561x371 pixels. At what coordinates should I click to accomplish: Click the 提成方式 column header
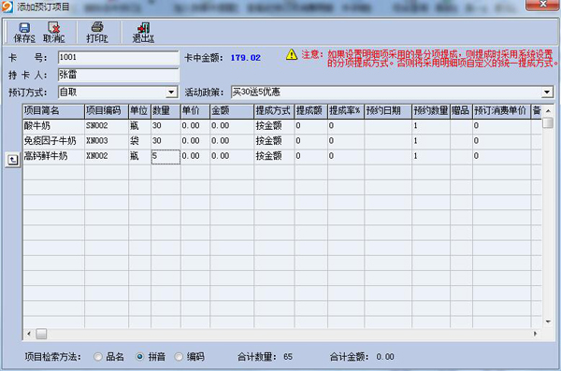click(274, 111)
